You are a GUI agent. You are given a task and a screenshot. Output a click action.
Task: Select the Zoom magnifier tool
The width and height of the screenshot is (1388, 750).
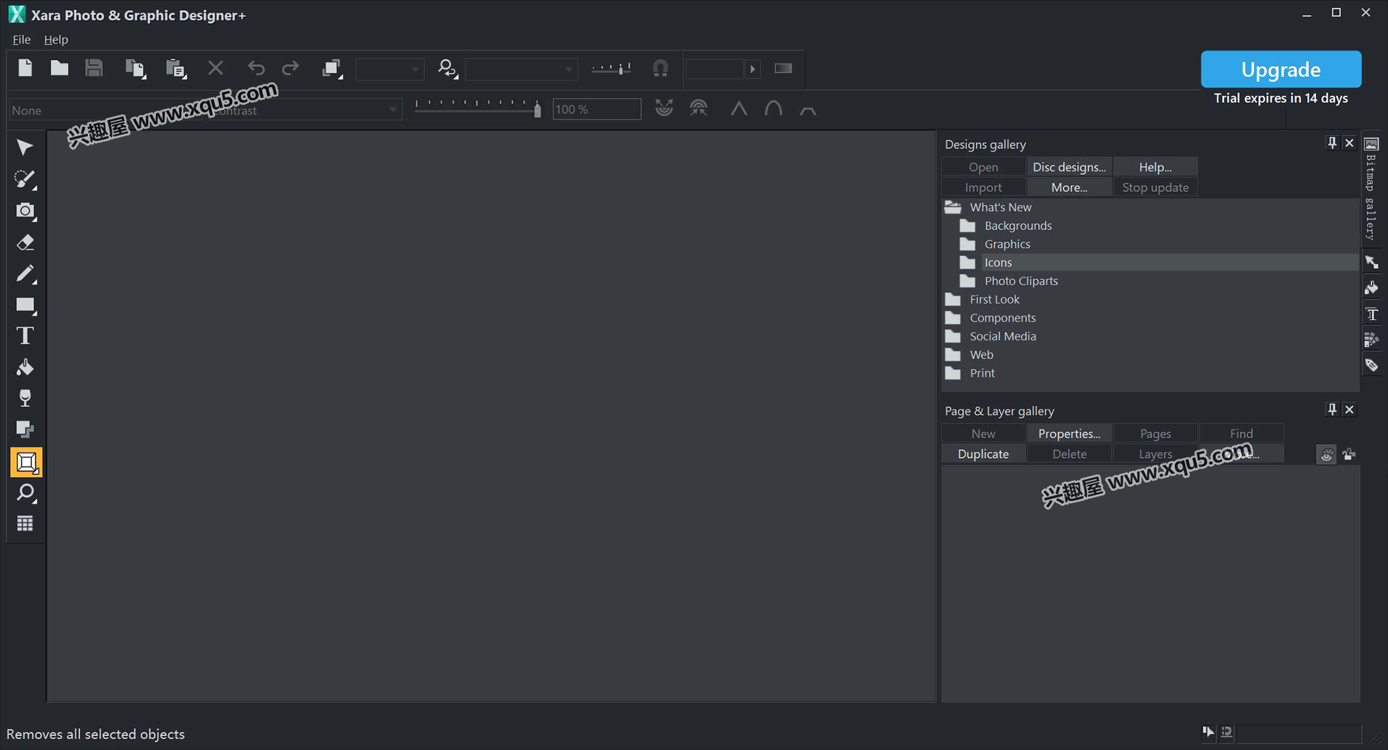pos(26,493)
